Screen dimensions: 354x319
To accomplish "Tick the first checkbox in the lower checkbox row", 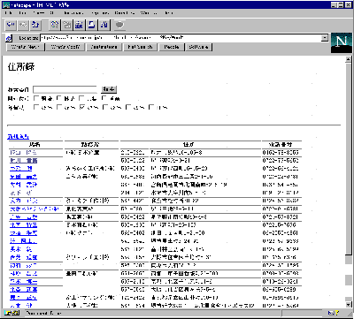I will click(36, 107).
